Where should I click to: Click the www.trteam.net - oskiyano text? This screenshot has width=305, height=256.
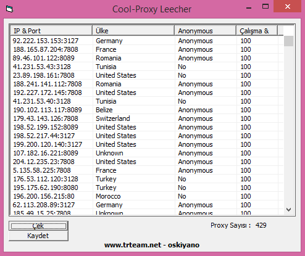(x=152, y=245)
